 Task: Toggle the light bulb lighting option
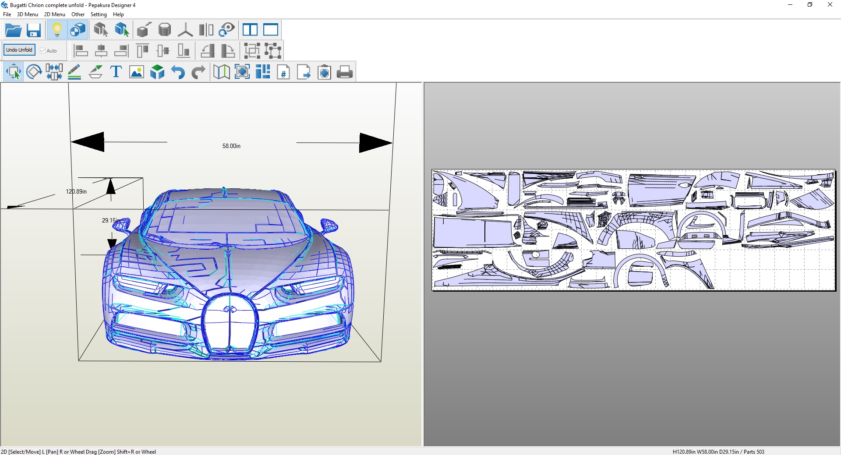pyautogui.click(x=57, y=30)
